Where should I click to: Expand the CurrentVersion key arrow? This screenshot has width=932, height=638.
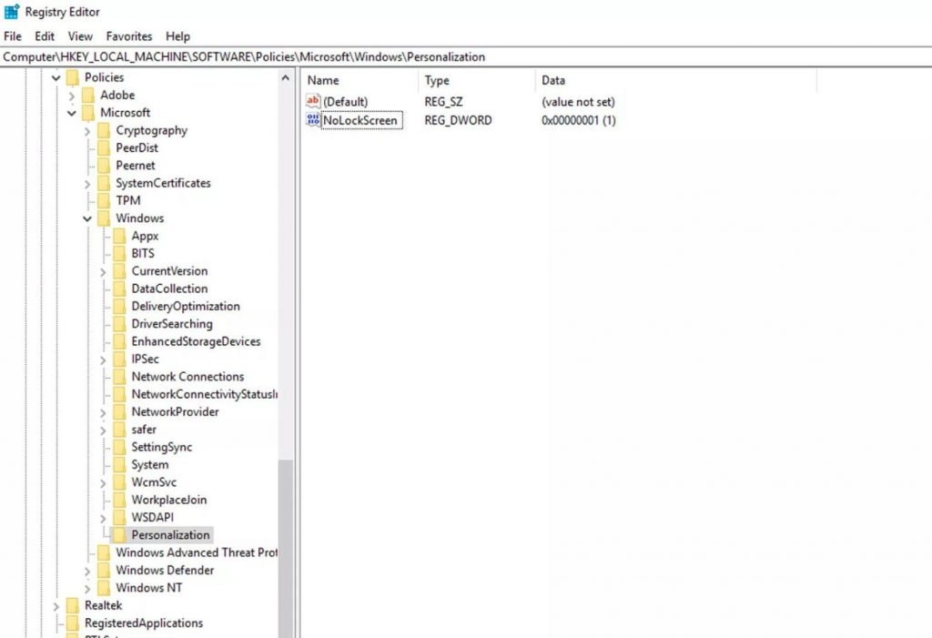(x=104, y=271)
